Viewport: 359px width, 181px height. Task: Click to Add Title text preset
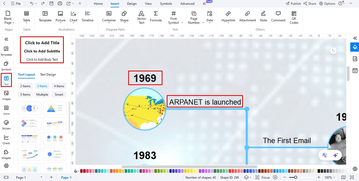click(42, 43)
